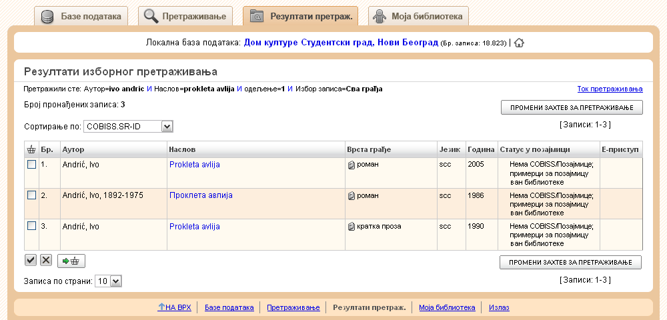The height and width of the screenshot is (320, 667).
Task: Open the Записа по страни dropdown
Action: [109, 281]
